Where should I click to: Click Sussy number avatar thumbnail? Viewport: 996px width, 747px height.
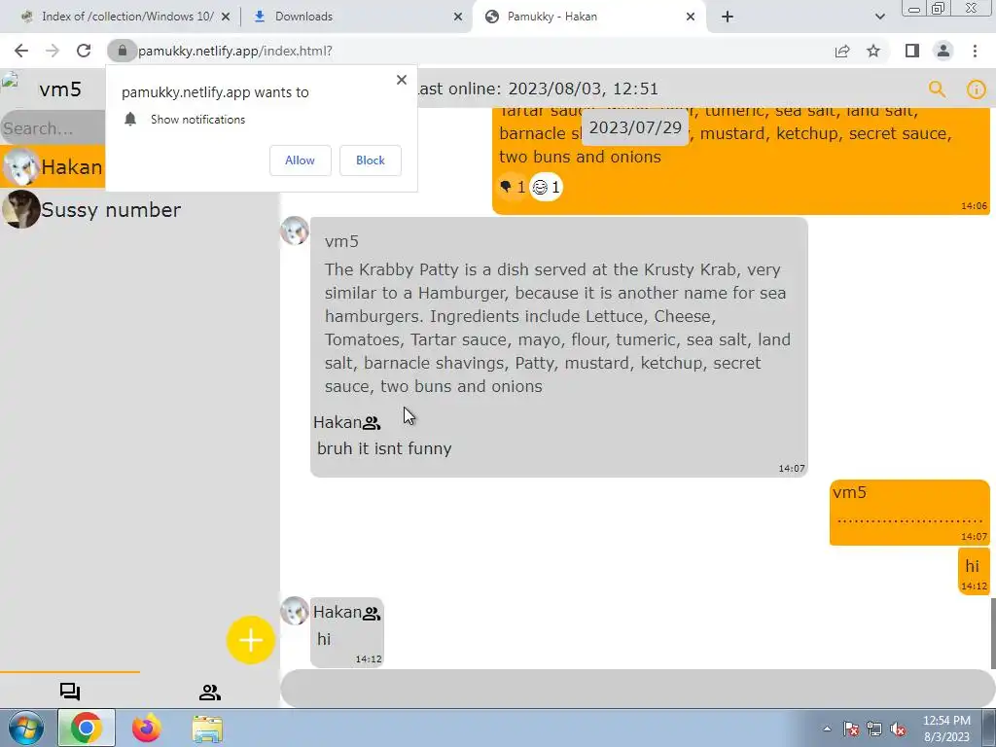[x=21, y=209]
